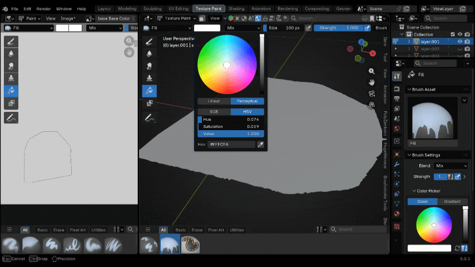This screenshot has width=475, height=267.
Task: Toggle strength pressure sensitivity in the viewport header
Action: pos(367,28)
